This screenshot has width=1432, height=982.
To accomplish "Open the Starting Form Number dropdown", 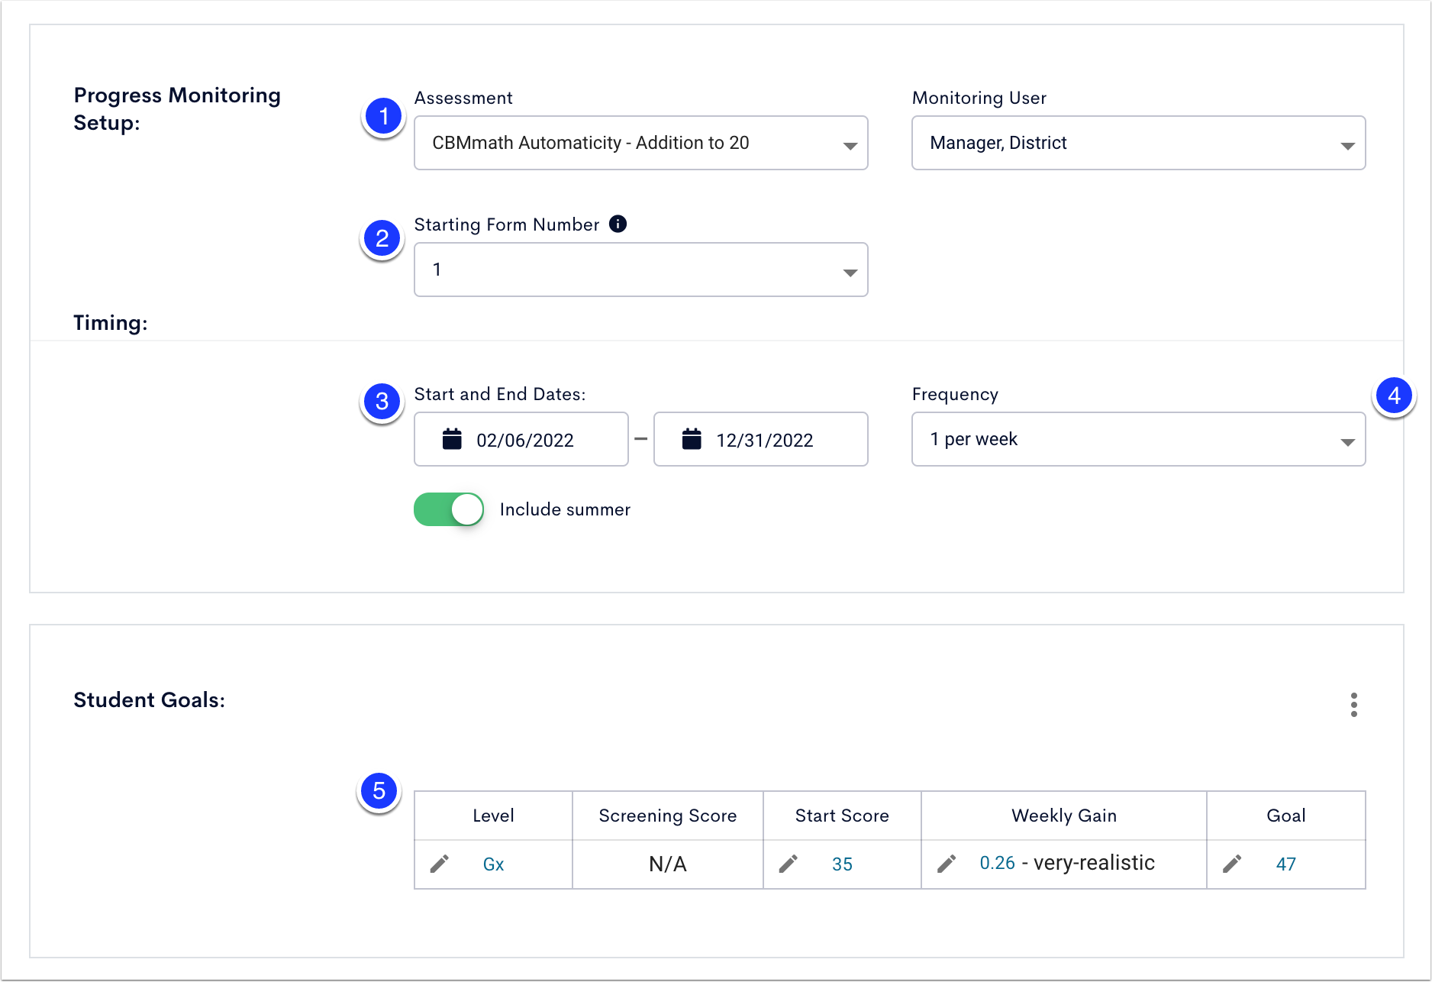I will tap(640, 270).
